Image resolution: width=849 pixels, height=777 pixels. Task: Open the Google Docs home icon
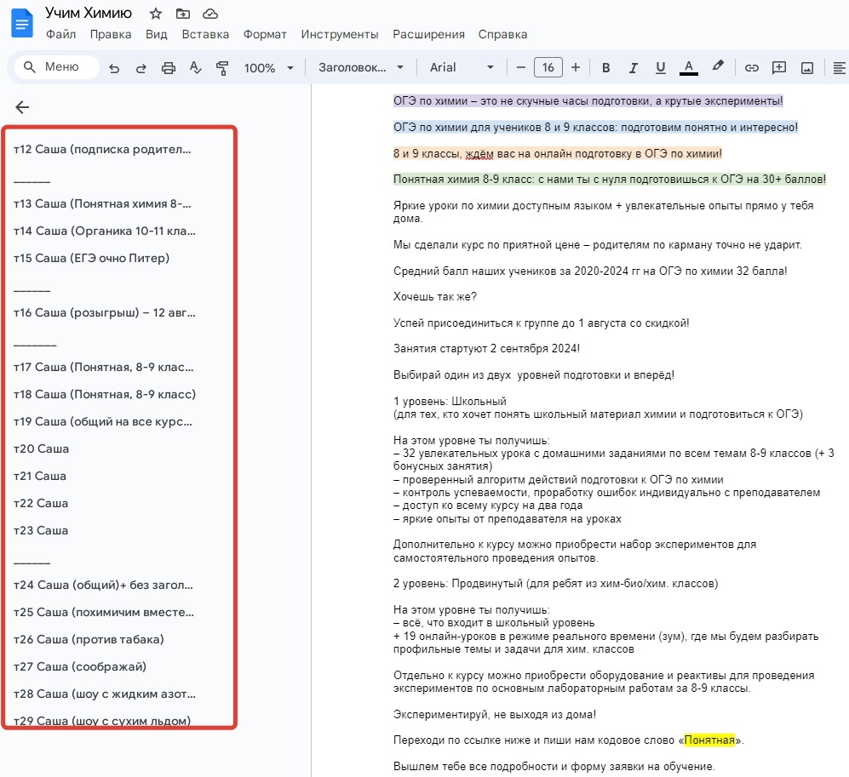22,23
